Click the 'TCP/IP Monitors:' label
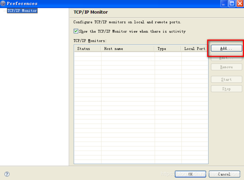Image resolution: width=244 pixels, height=180 pixels. 90,41
